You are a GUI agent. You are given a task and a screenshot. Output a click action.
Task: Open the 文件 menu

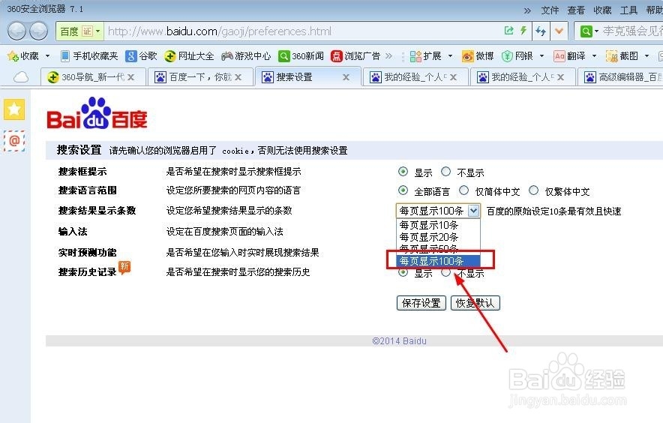[x=550, y=10]
